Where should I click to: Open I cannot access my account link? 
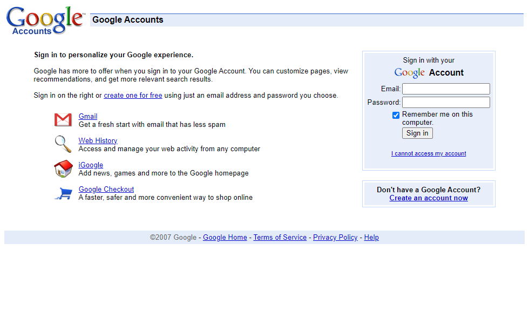(429, 153)
